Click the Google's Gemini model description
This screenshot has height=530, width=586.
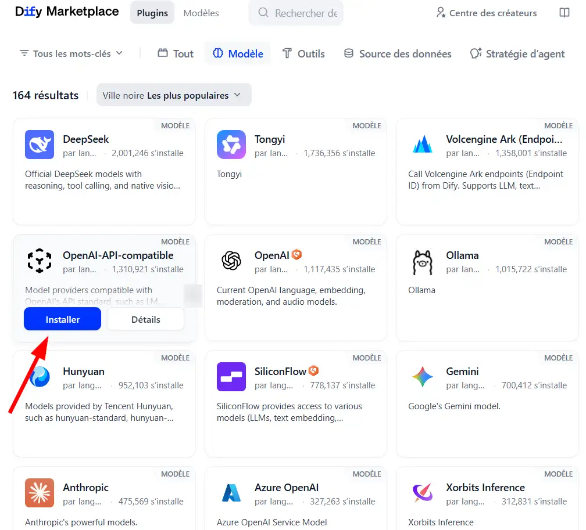click(454, 406)
